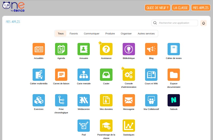
Task: Open the Bibliothèque app
Action: (x=129, y=49)
